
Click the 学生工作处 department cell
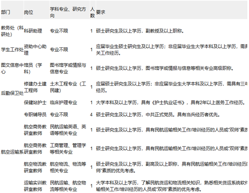coord(12,49)
